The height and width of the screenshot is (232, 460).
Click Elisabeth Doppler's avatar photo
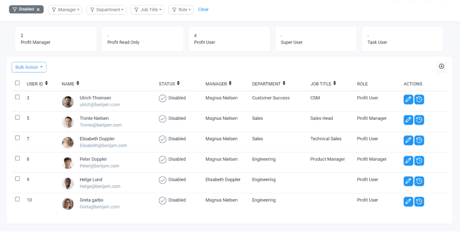pos(68,142)
